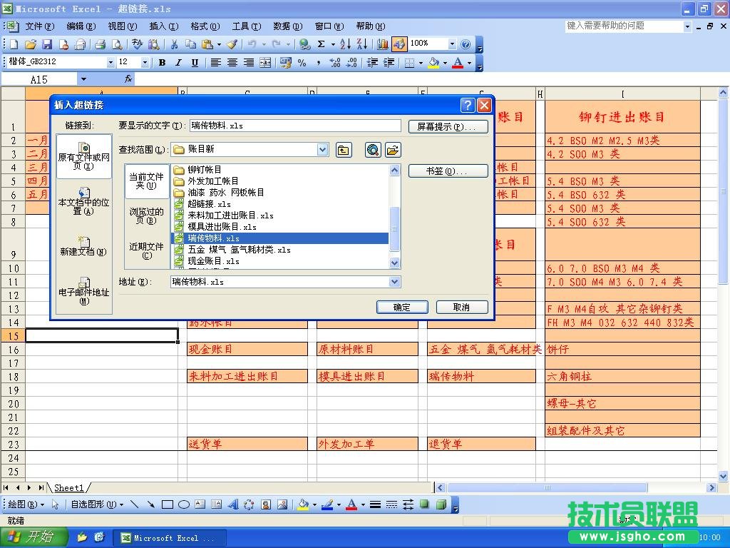This screenshot has width=730, height=548.
Task: Open the 查找范围 folder dropdown
Action: pyautogui.click(x=322, y=149)
